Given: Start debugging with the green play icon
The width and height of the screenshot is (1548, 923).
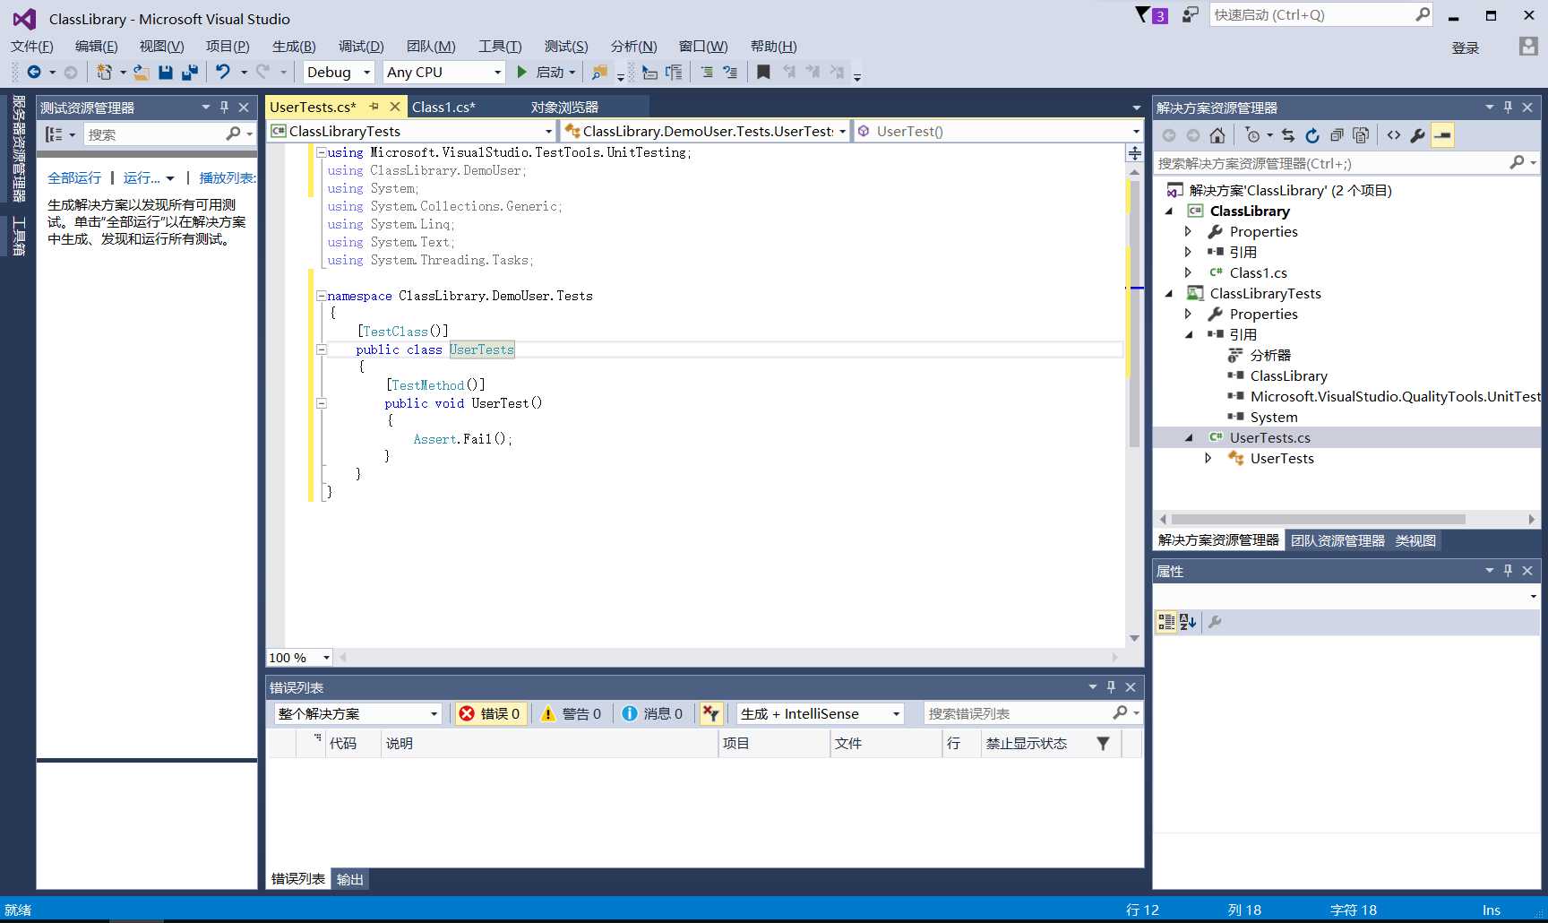Looking at the screenshot, I should click(522, 72).
